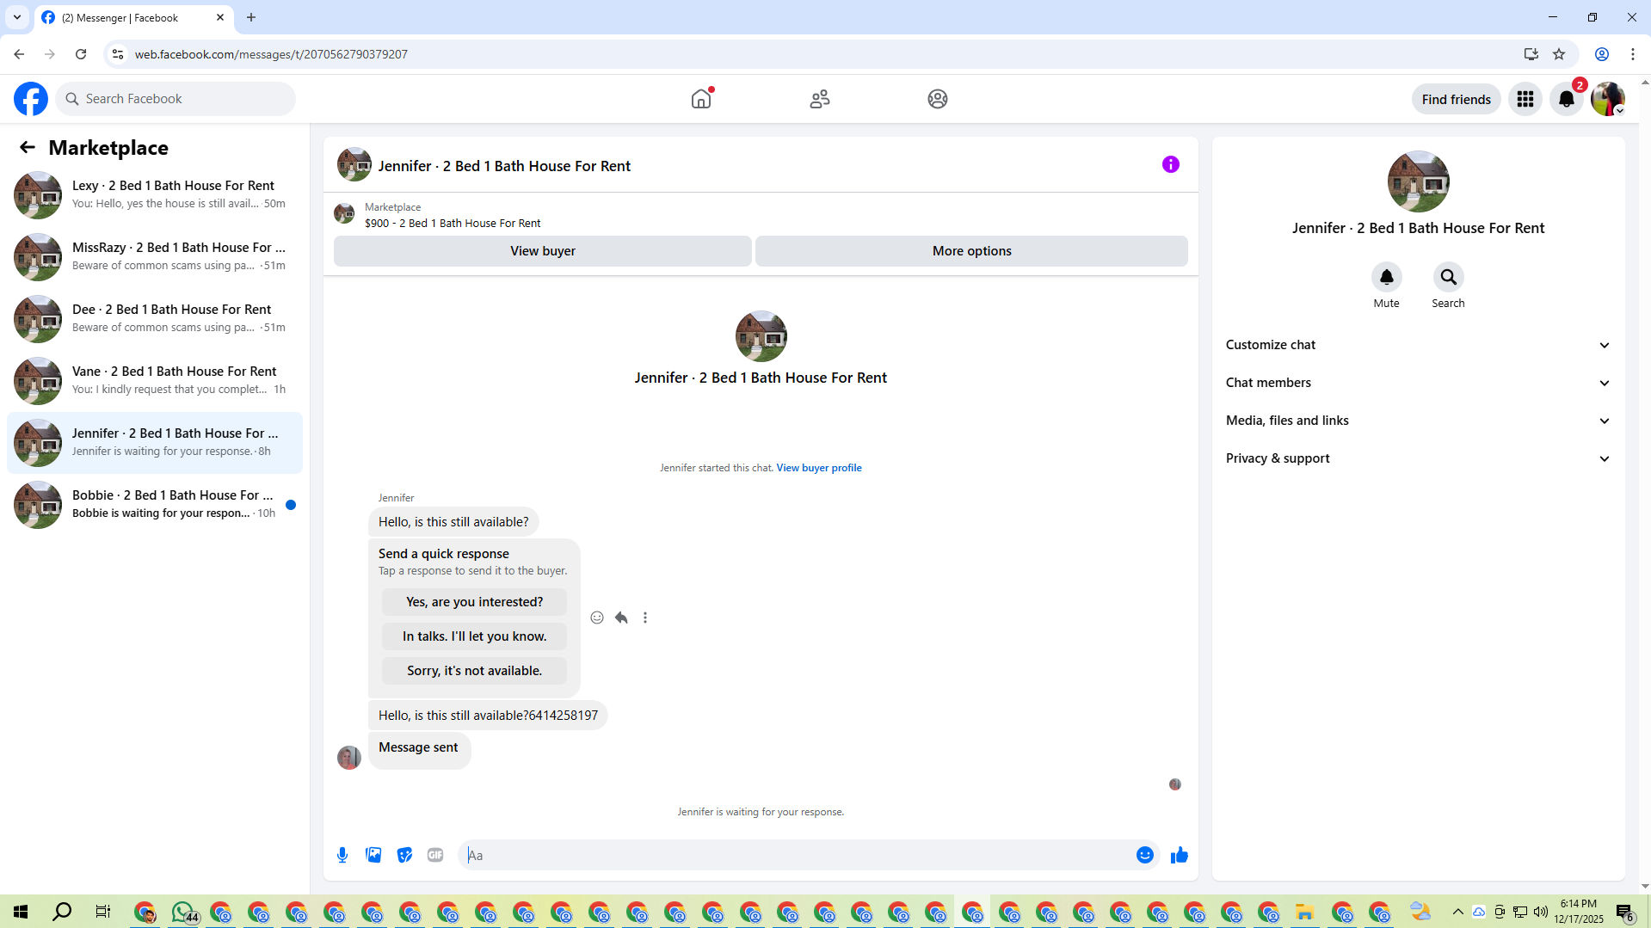Viewport: 1651px width, 928px height.
Task: Open Lexy's house rent conversation
Action: (x=155, y=194)
